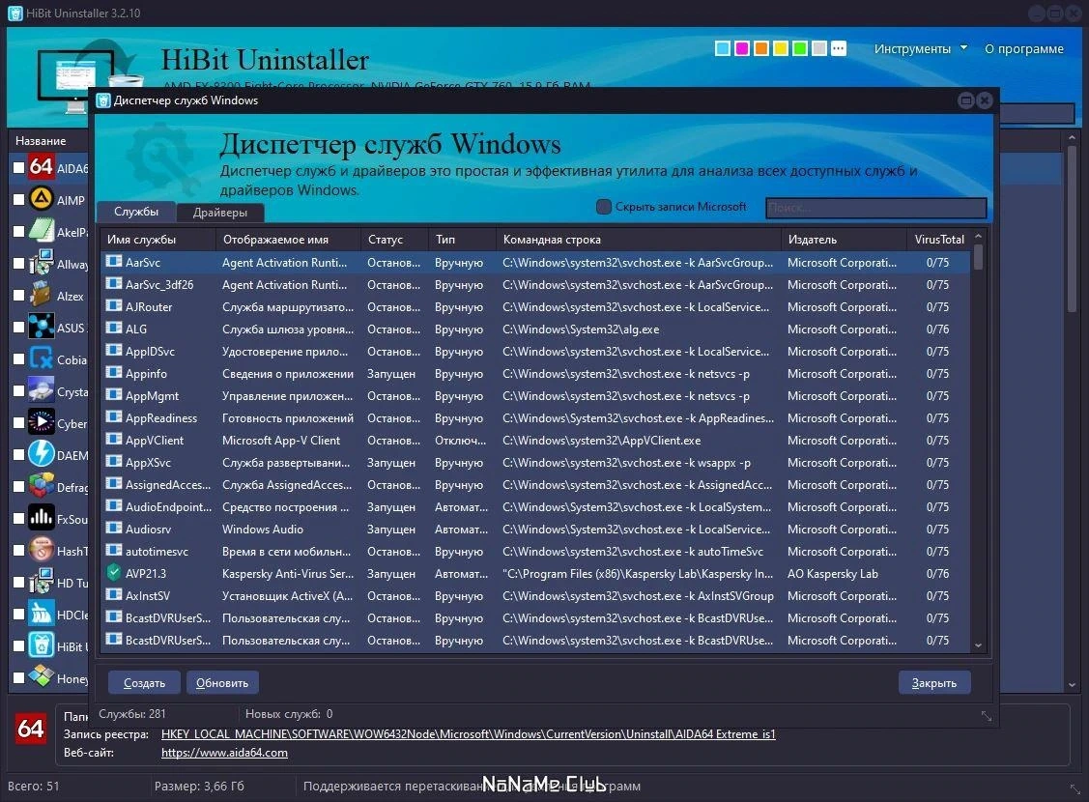This screenshot has width=1089, height=802.
Task: Click the HiBit Uninstaller list icon
Action: coord(41,645)
